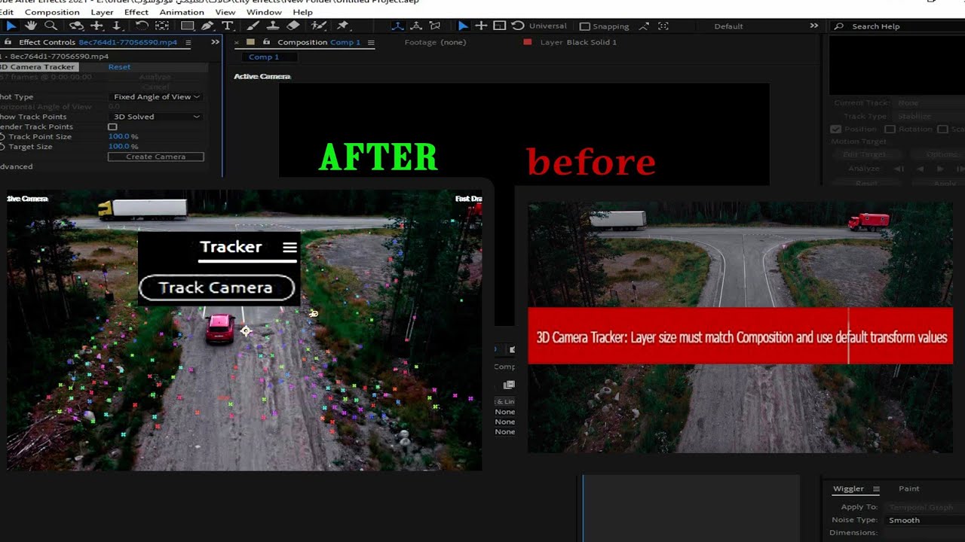Select the Puppet Pin tool

pyautogui.click(x=342, y=26)
